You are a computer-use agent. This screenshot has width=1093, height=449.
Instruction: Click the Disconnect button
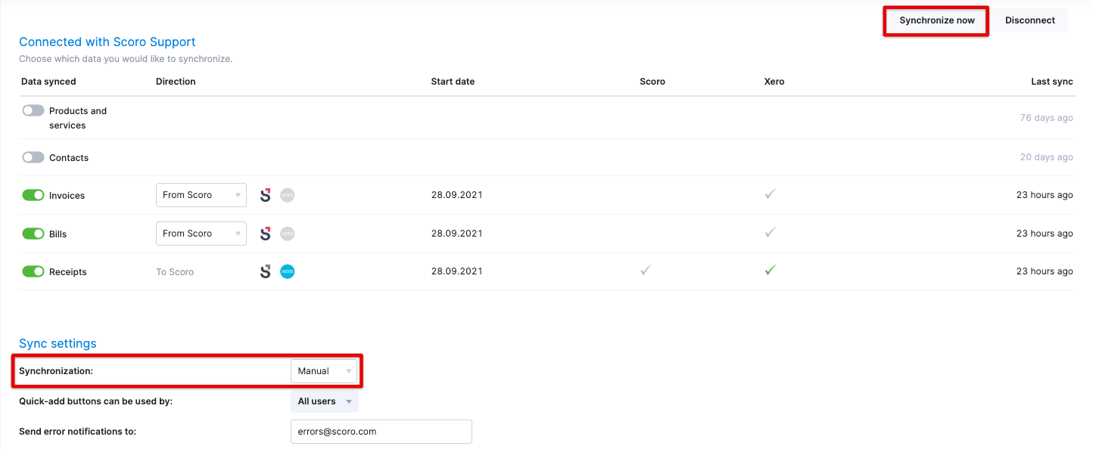1030,20
